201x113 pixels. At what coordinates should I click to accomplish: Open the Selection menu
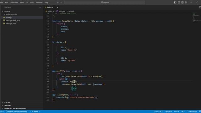(x=14, y=3)
